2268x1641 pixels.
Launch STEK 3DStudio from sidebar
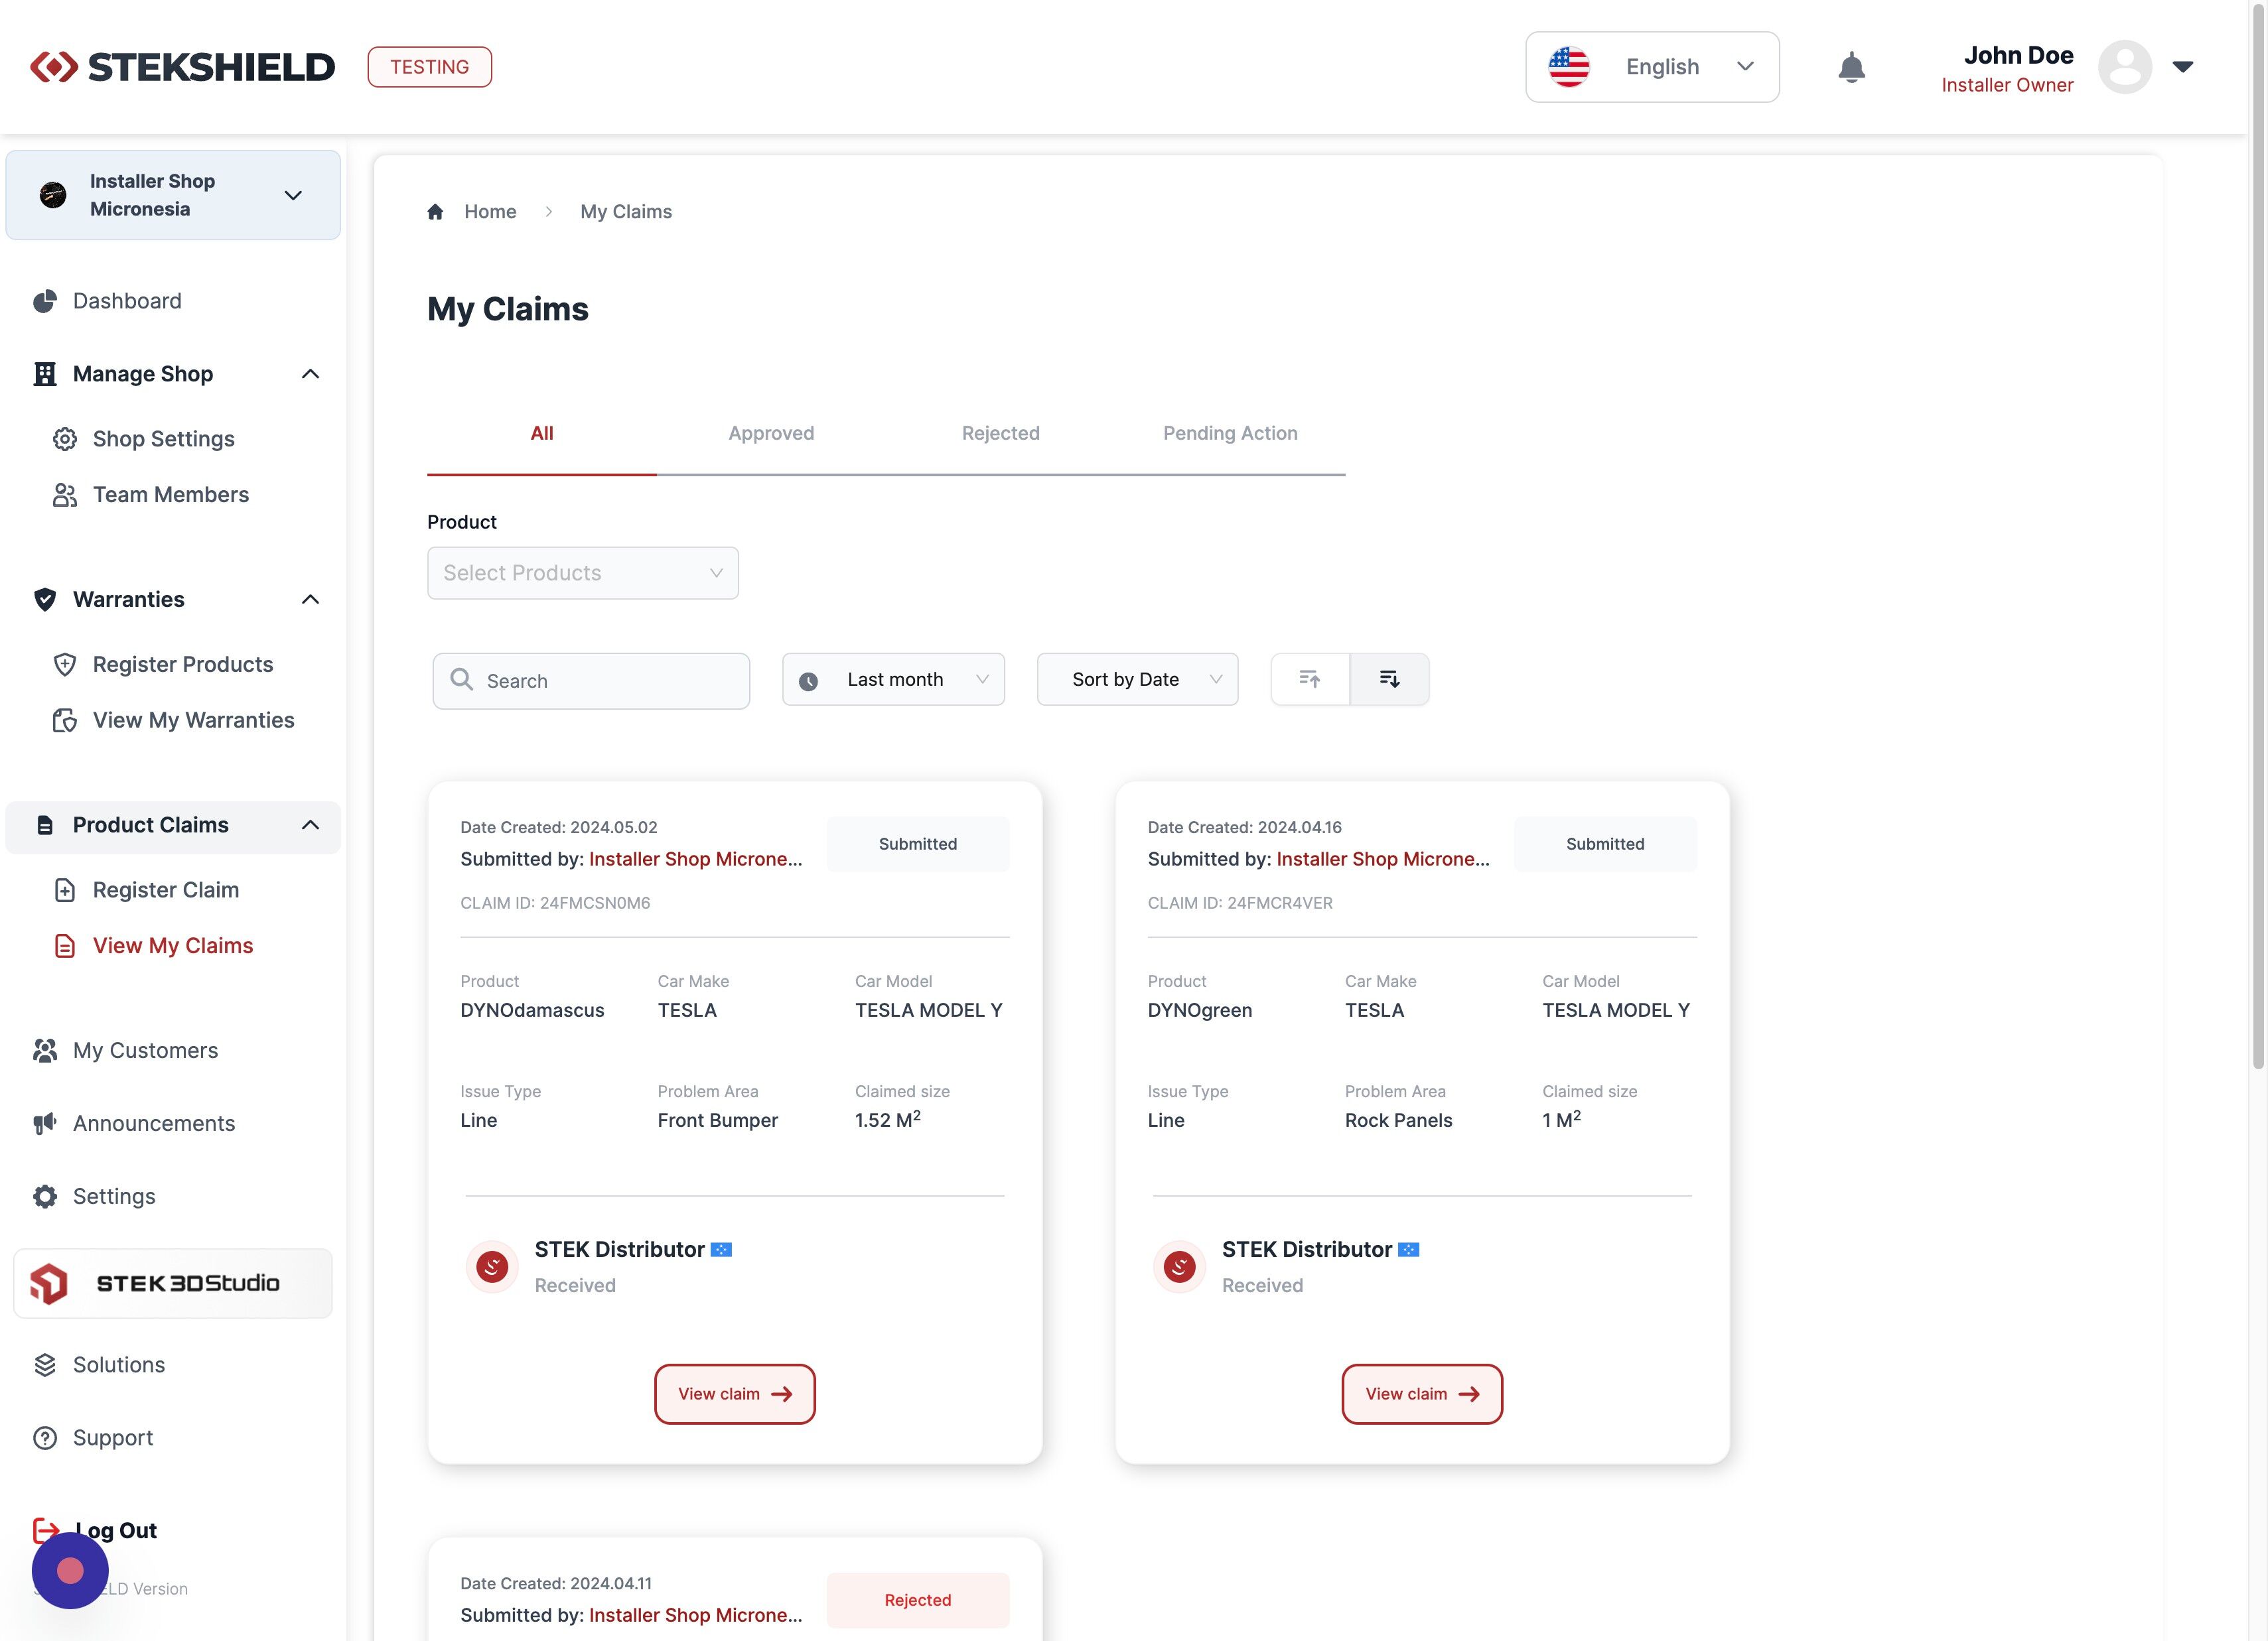(173, 1283)
